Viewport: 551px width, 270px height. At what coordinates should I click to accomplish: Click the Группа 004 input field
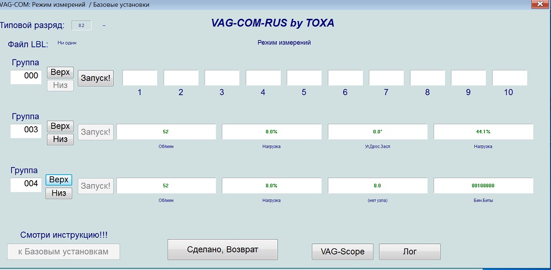(26, 185)
